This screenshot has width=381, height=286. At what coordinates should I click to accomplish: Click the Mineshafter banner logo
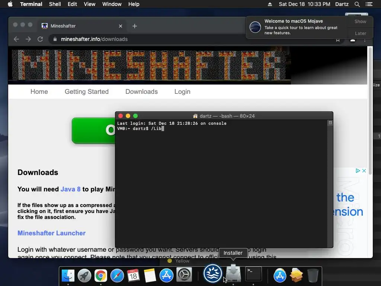(x=150, y=65)
